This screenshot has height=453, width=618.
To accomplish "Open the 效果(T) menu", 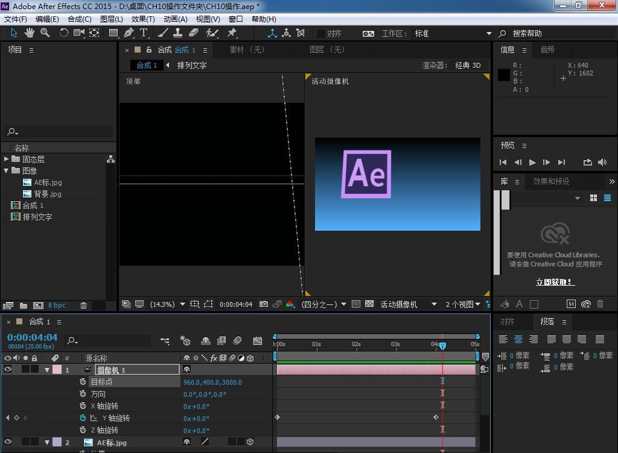I will 142,19.
